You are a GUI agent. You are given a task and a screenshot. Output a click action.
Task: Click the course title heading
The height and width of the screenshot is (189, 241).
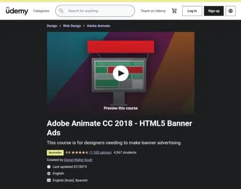(119, 128)
